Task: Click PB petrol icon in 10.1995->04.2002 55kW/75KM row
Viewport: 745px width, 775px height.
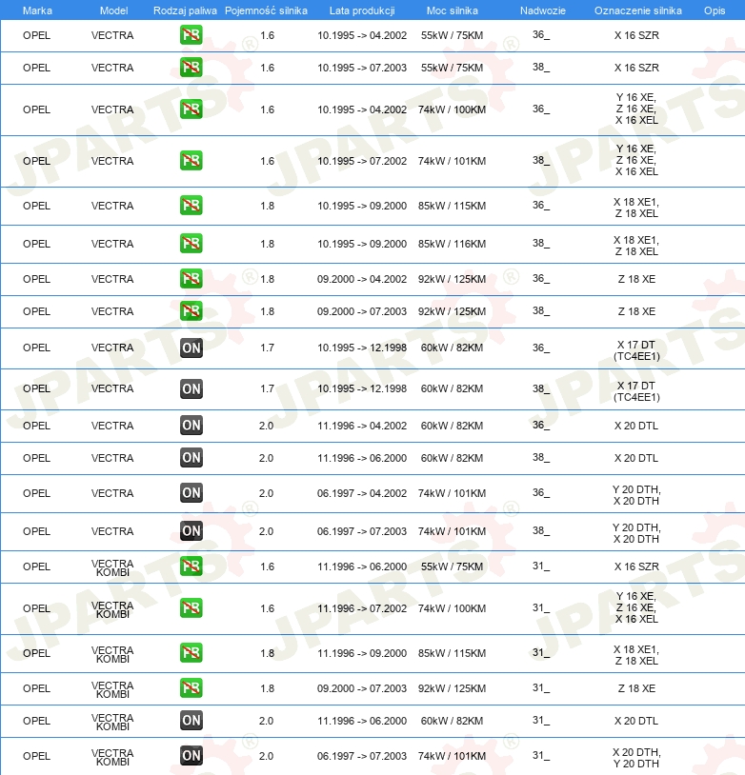Action: point(191,35)
